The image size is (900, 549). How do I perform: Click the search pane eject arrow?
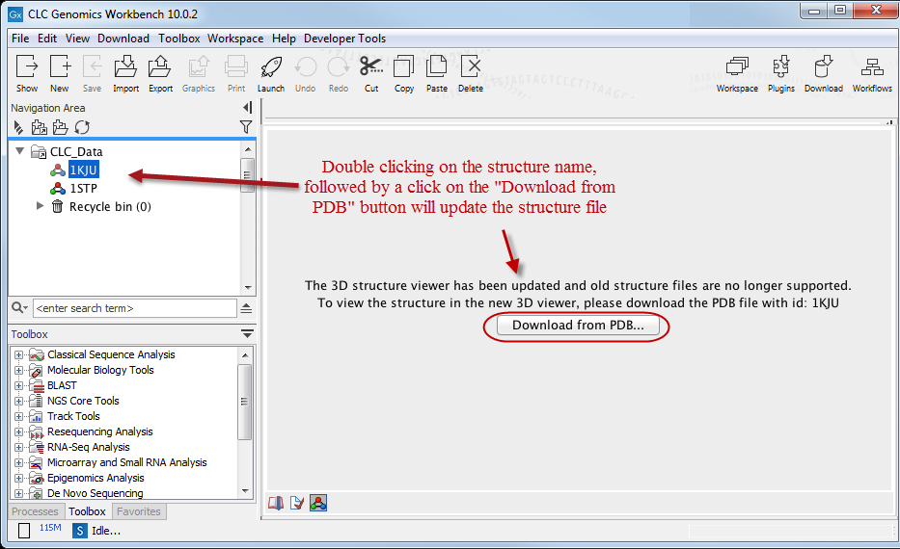[x=246, y=308]
